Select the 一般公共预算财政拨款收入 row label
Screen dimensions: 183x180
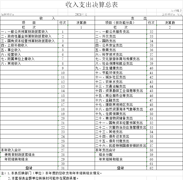[x=24, y=32]
